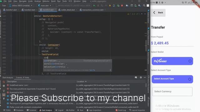This screenshot has height=112, width=200.
Task: Click the Back button in phone app
Action: click(x=158, y=12)
